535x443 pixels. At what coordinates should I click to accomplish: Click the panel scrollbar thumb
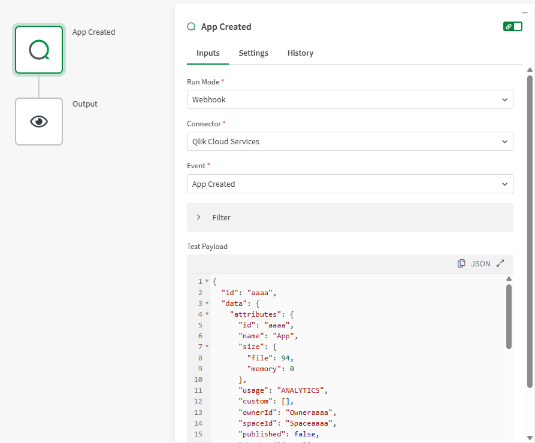530,231
